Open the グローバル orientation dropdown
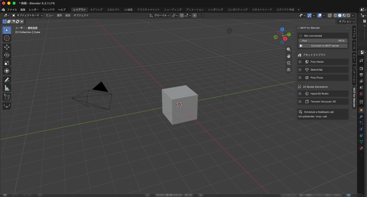 click(x=159, y=15)
